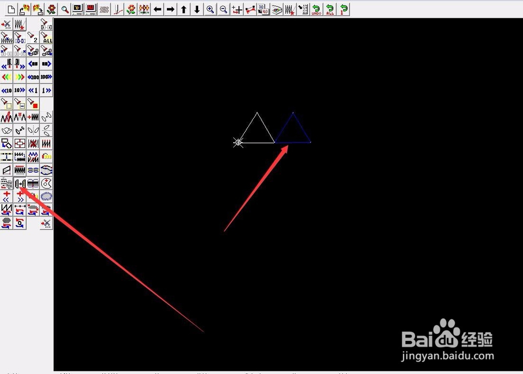Click the top-left scissors cut icon
The image size is (523, 374).
[6, 24]
